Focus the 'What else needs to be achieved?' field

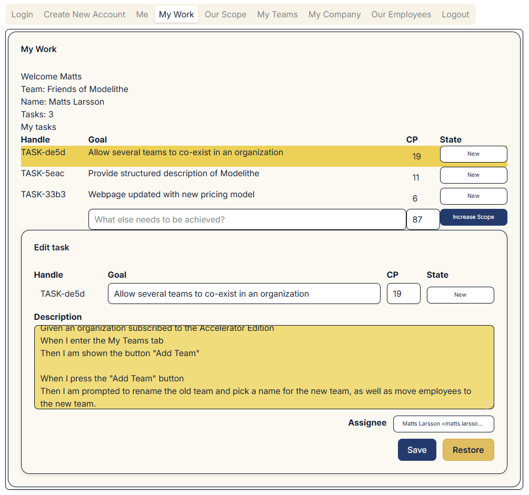[x=247, y=219]
